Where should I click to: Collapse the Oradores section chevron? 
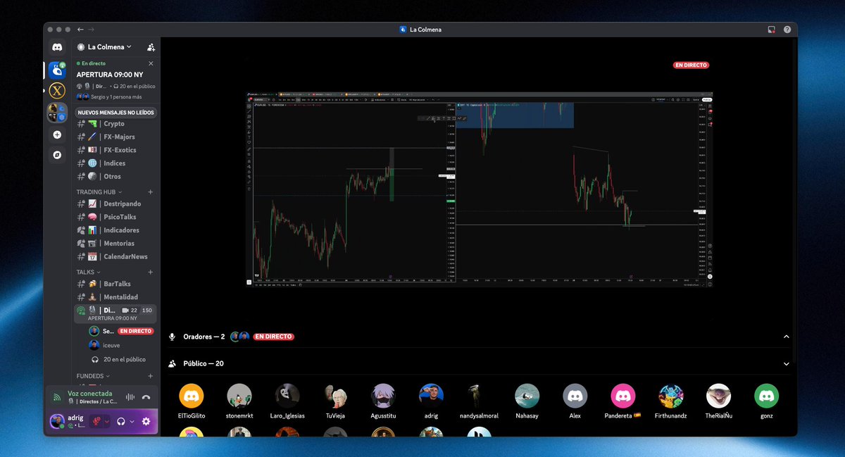pyautogui.click(x=787, y=337)
